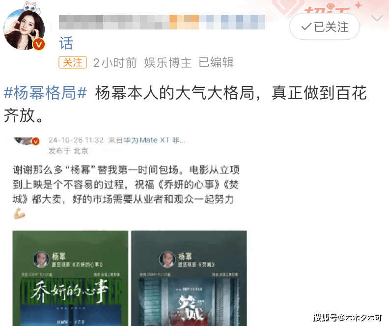This screenshot has width=389, height=326.
Task: Click the 搜狐号@木木夕木可 watermark
Action: pos(347,318)
